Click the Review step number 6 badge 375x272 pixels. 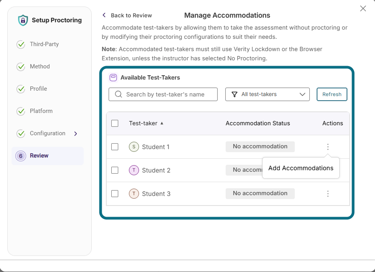pyautogui.click(x=21, y=156)
